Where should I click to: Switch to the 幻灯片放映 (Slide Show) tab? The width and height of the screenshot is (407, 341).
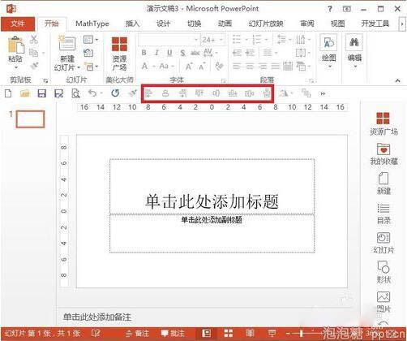[266, 24]
